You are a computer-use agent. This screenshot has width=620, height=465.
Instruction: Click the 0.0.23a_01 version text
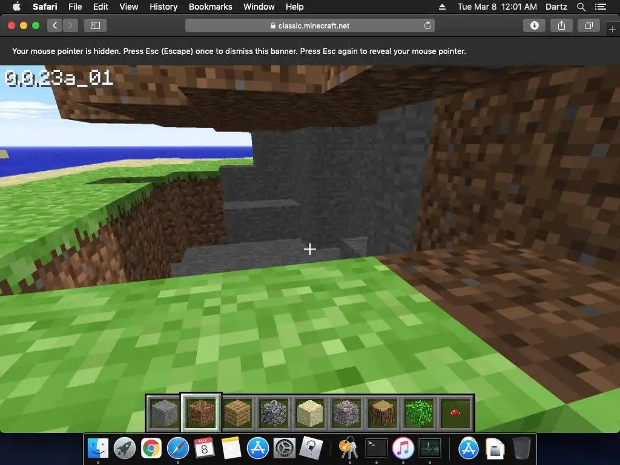click(59, 78)
